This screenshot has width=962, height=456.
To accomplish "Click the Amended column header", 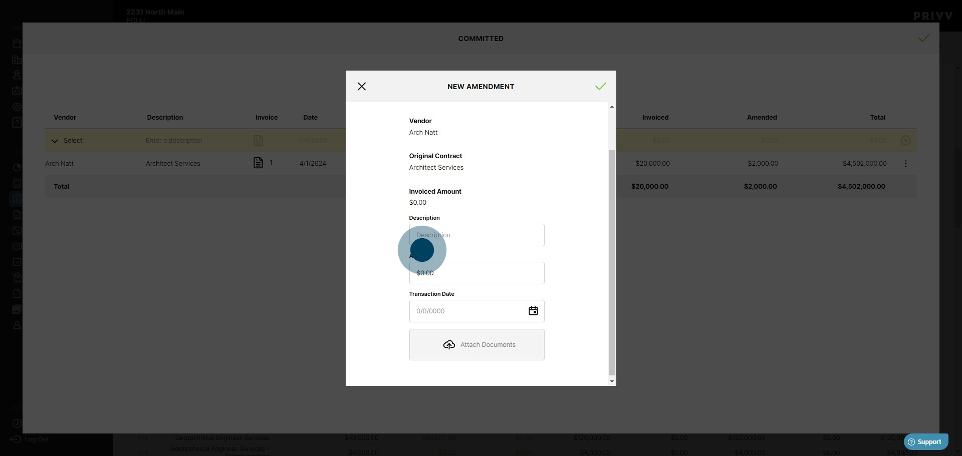I will pyautogui.click(x=762, y=117).
